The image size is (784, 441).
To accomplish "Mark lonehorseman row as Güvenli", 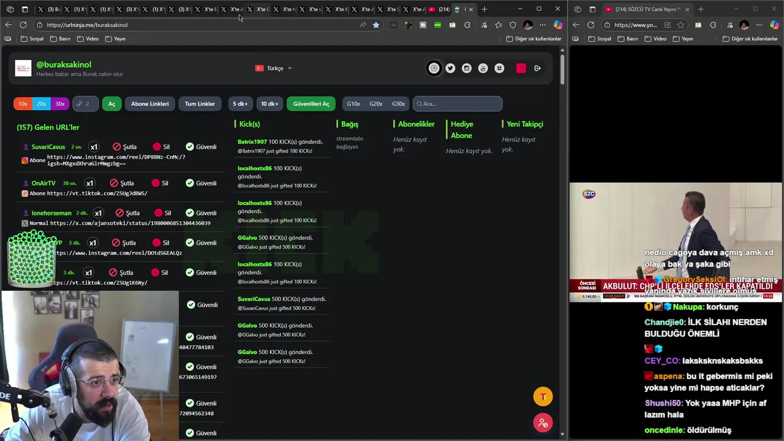I will coord(202,213).
